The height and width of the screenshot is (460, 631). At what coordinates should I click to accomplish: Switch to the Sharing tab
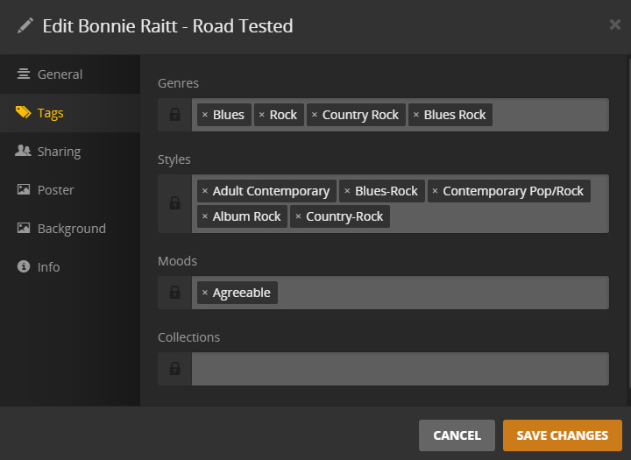(x=59, y=152)
